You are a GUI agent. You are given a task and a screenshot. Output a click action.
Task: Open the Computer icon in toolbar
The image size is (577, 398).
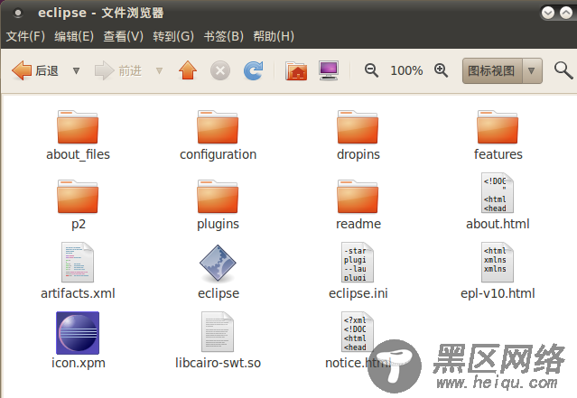click(329, 70)
